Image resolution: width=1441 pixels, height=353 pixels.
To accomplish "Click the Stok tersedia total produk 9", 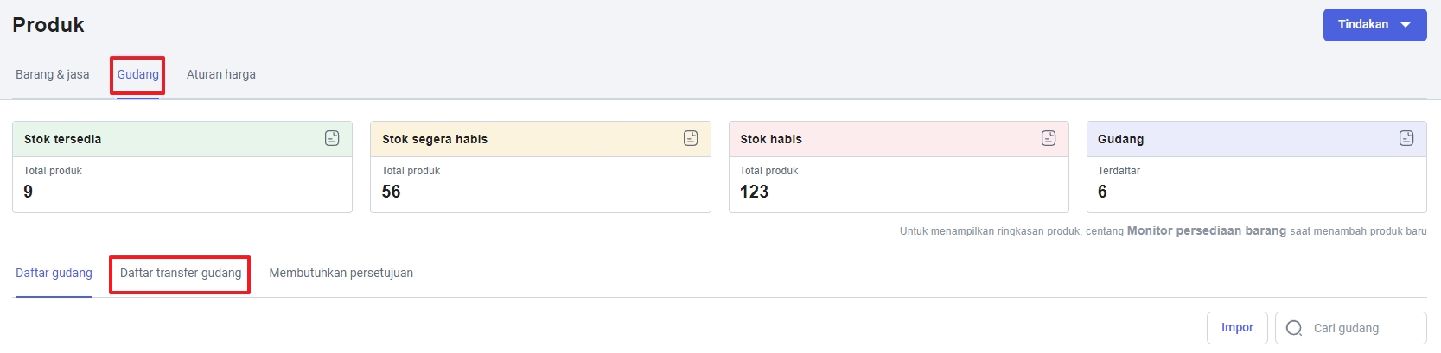I will pos(29,192).
